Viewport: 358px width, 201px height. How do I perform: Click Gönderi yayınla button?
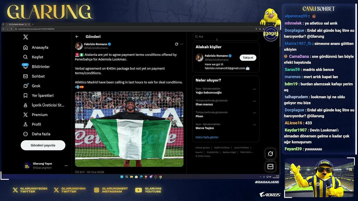point(43,145)
